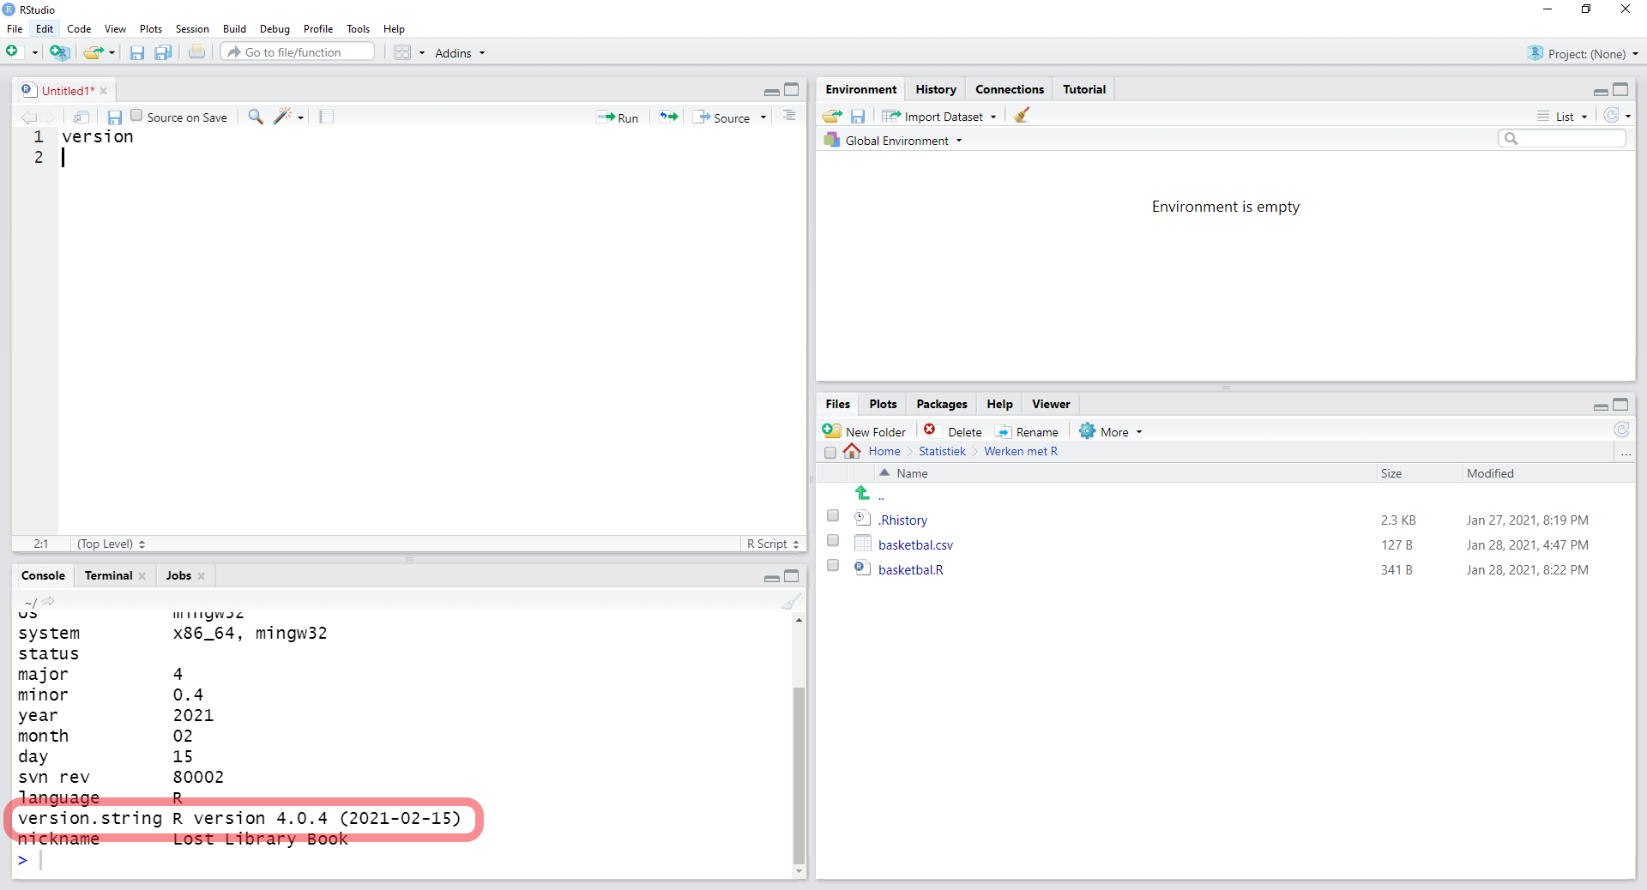Screen dimensions: 1647x890
Task: Open the Session menu
Action: [192, 29]
